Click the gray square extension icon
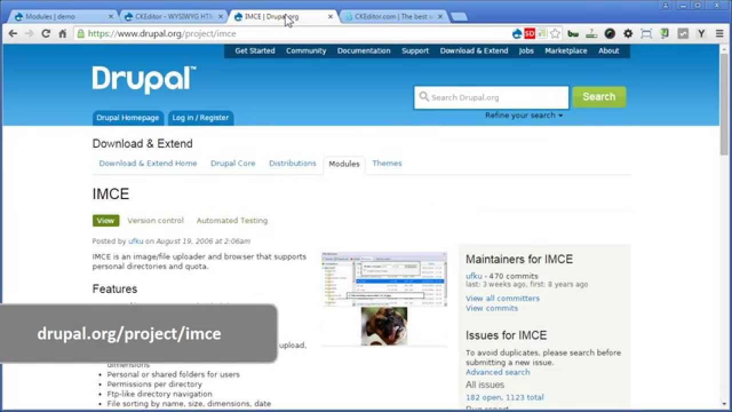732x412 pixels. (683, 34)
